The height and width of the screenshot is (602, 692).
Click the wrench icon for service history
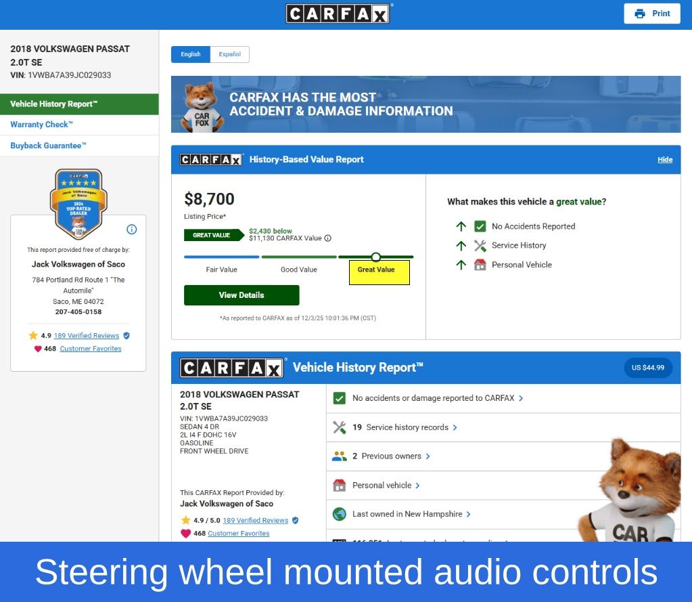click(340, 427)
